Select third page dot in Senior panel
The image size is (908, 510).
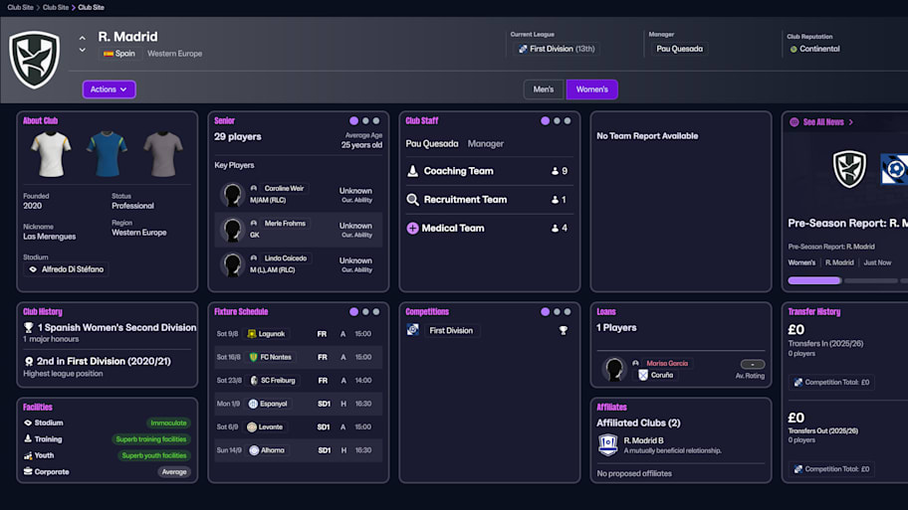click(x=376, y=121)
